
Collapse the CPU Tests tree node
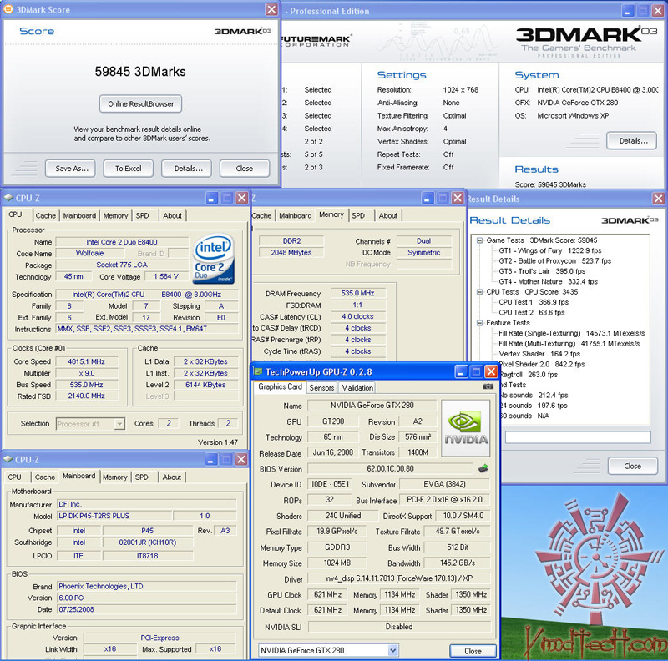click(479, 292)
